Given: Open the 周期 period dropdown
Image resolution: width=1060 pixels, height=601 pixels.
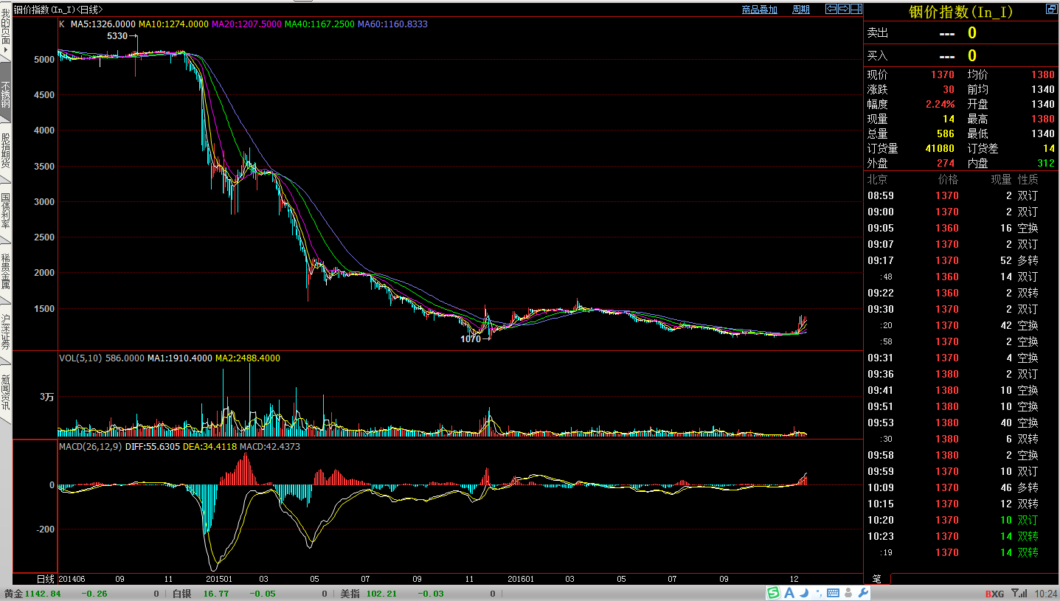Looking at the screenshot, I should point(800,10).
